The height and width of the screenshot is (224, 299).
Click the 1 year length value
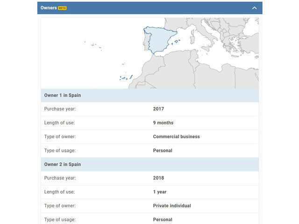(x=160, y=192)
